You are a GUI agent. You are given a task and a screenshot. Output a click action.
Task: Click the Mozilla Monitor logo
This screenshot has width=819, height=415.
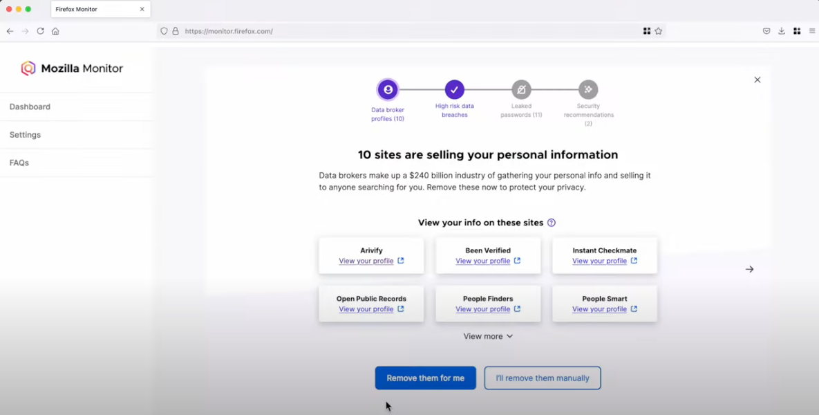[71, 68]
